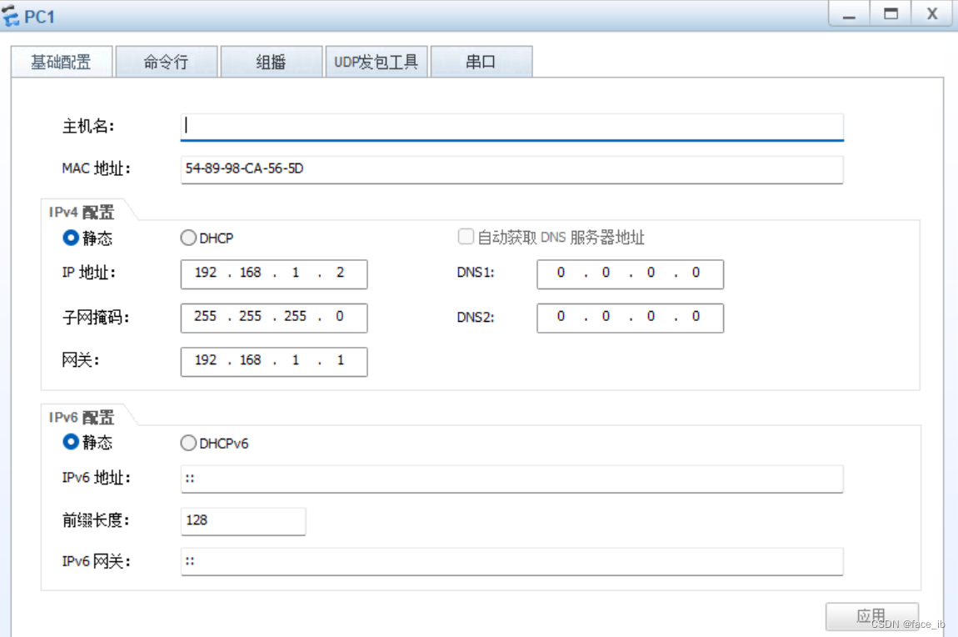
Task: Select the DHCP radio button
Action: (x=188, y=237)
